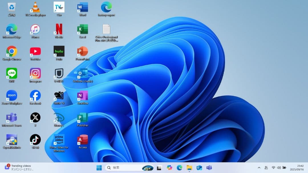Open the Windows Start menu

99,168
